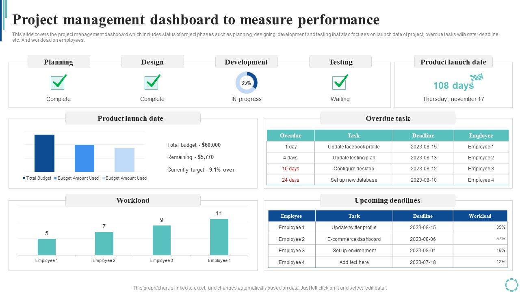Click Employee 4 workload bar
This screenshot has height=292, width=520.
click(x=219, y=237)
